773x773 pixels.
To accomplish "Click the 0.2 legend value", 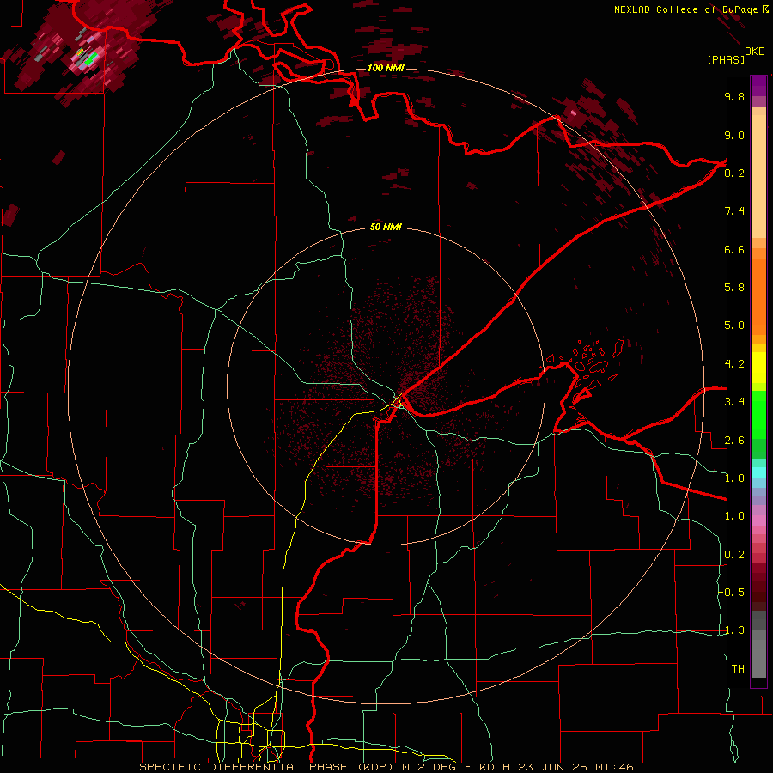I will 734,555.
